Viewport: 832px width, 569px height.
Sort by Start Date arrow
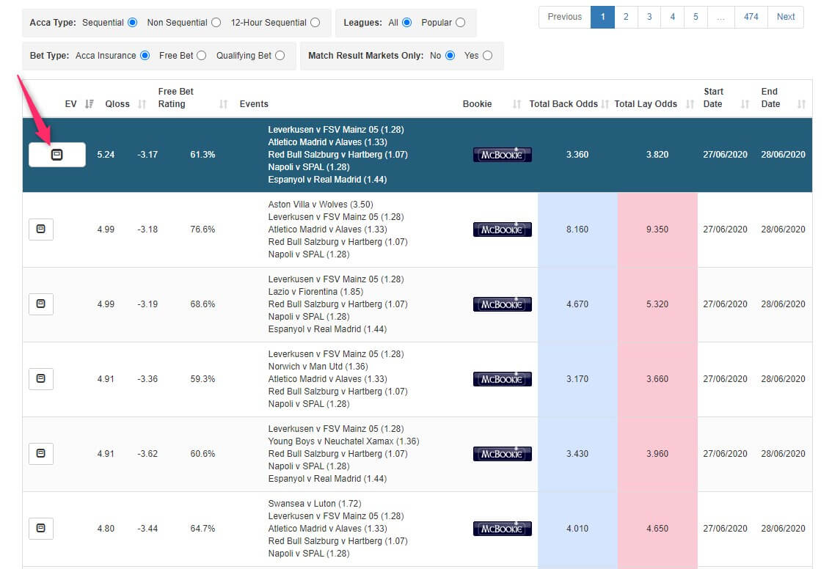pos(745,104)
